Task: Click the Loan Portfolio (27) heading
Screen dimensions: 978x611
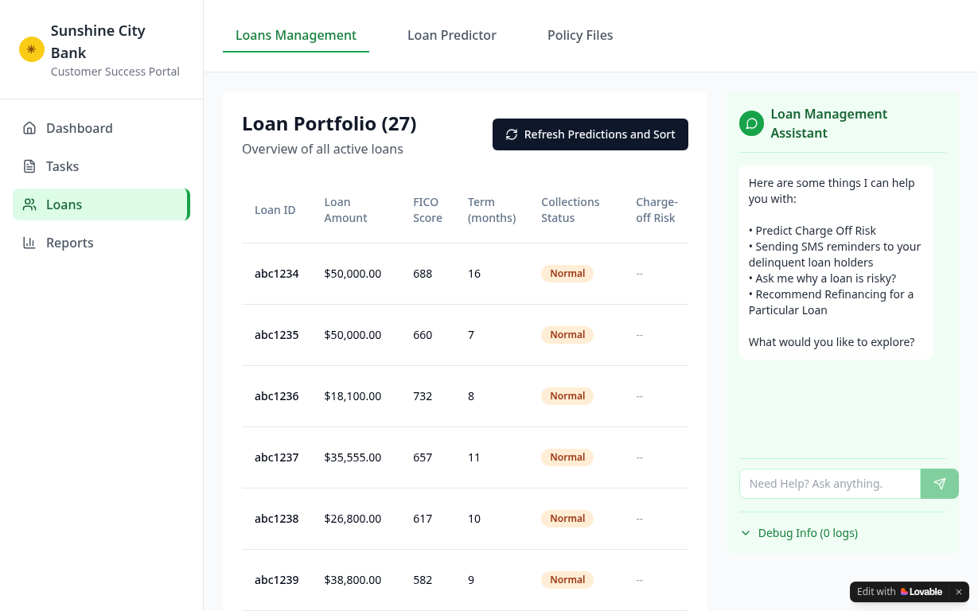Action: coord(329,124)
